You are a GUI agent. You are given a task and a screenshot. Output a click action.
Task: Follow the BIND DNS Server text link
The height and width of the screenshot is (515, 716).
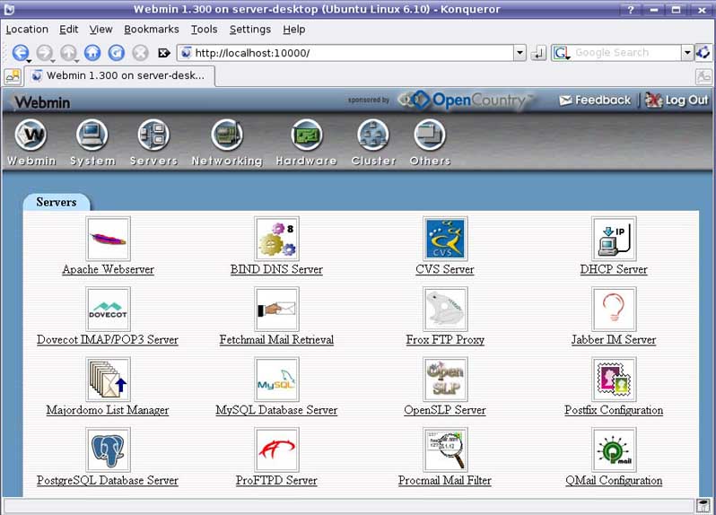[x=276, y=269]
